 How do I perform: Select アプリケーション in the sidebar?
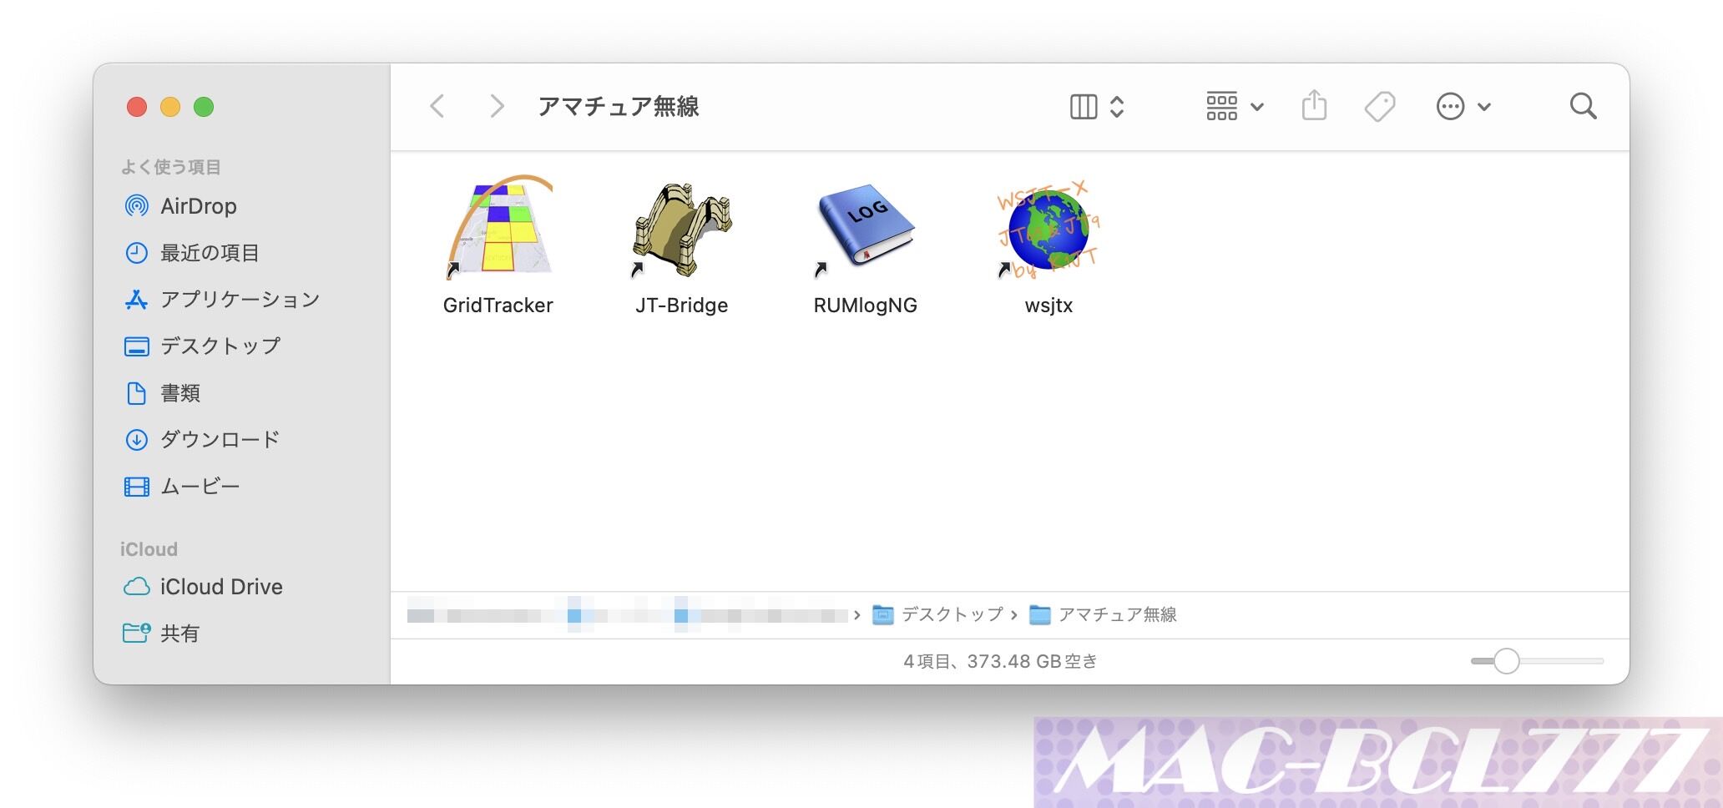tap(239, 300)
